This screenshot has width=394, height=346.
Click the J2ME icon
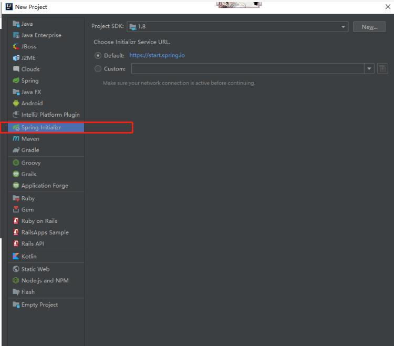16,58
